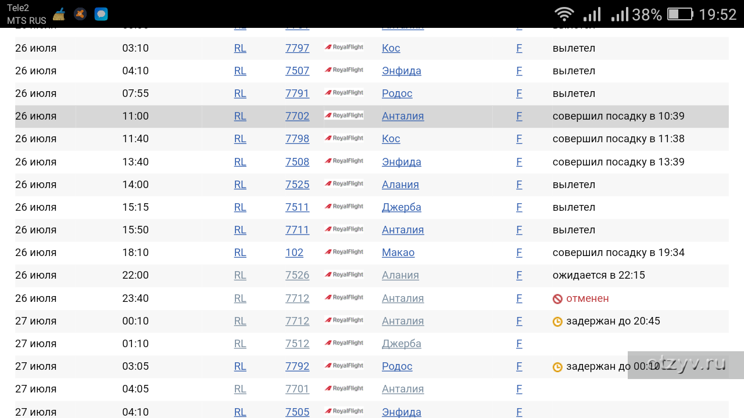The height and width of the screenshot is (418, 744).
Task: Click clock icon beside задержан до 20:45
Action: click(557, 322)
